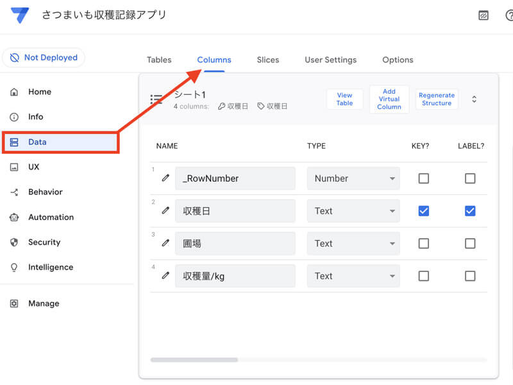The image size is (513, 385).
Task: Click the horizontal scrollbar under columns
Action: click(194, 360)
